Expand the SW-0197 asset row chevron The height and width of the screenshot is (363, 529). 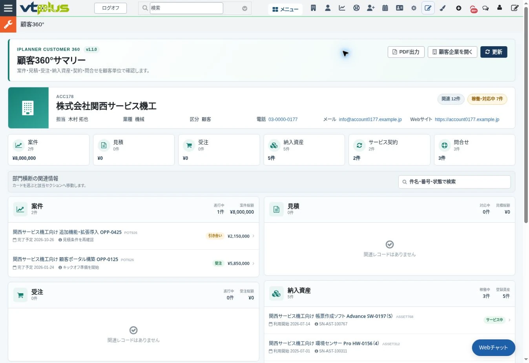point(509,320)
